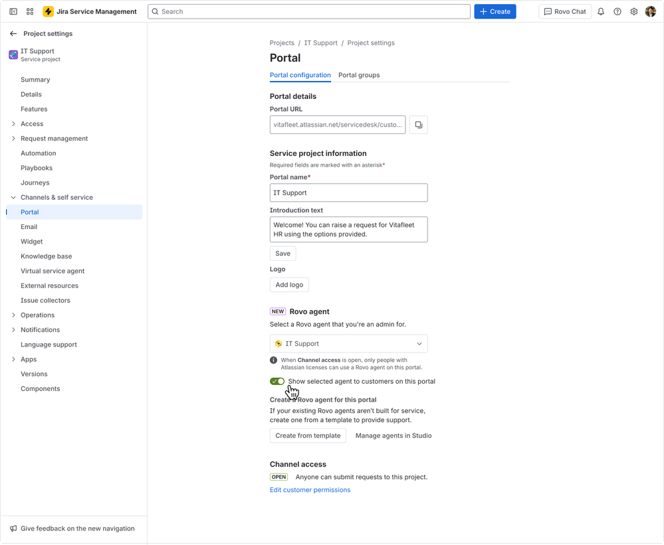This screenshot has width=664, height=545.
Task: Click the megaphone feedback icon
Action: click(x=13, y=528)
